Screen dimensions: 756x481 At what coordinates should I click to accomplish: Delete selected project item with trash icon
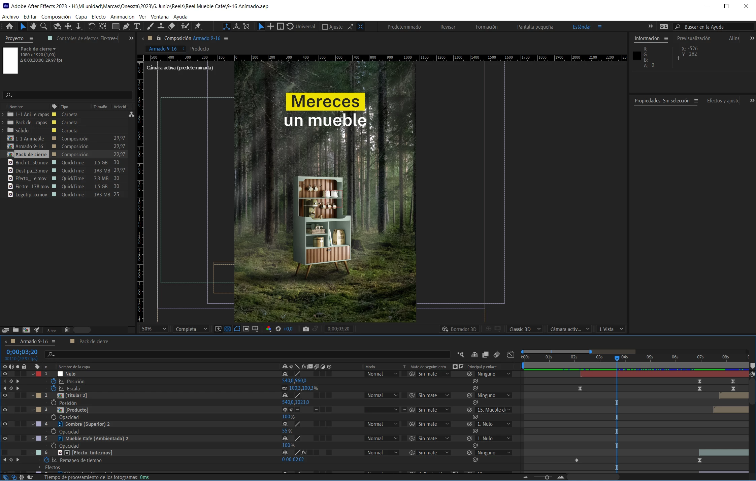point(67,330)
